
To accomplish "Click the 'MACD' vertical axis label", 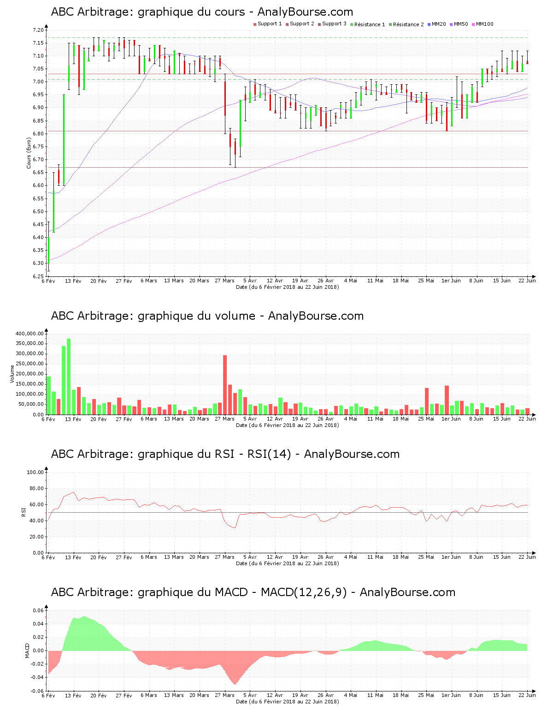I will 27,650.
